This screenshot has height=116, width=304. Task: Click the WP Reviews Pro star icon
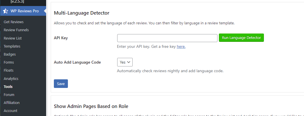[5, 11]
